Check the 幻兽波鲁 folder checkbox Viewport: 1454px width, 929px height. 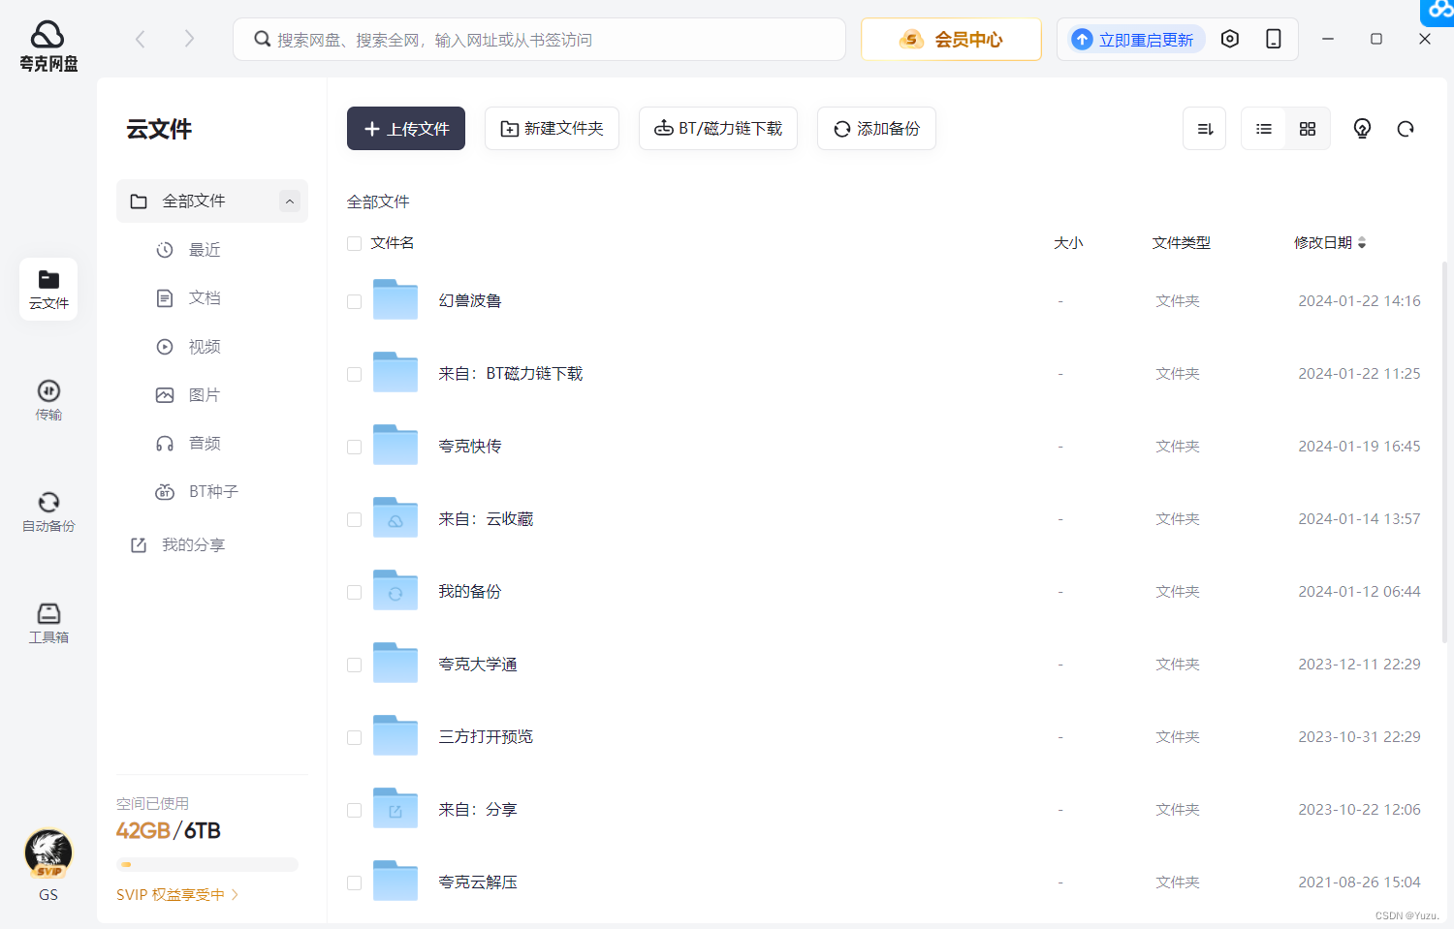pyautogui.click(x=354, y=301)
